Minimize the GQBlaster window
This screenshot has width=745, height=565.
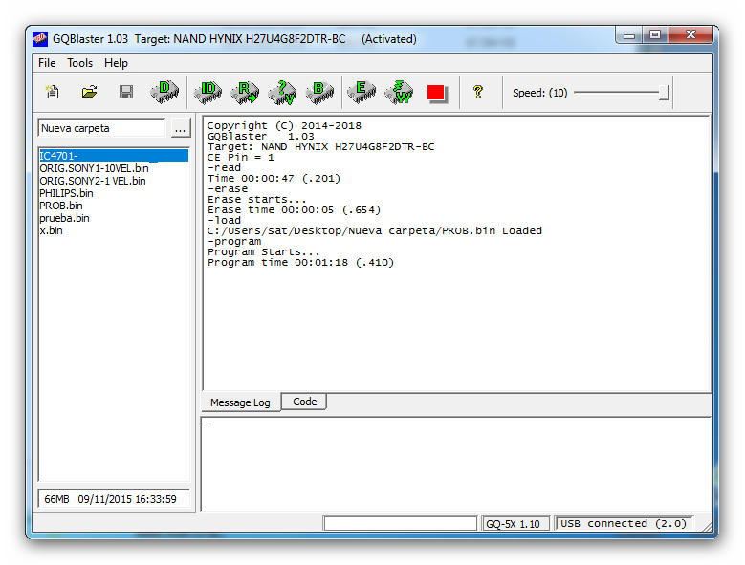[x=629, y=35]
